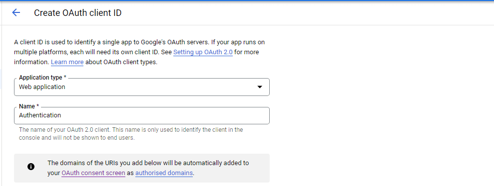Open the Setting up OAuth 2.0 link
Image resolution: width=494 pixels, height=186 pixels.
(x=203, y=52)
